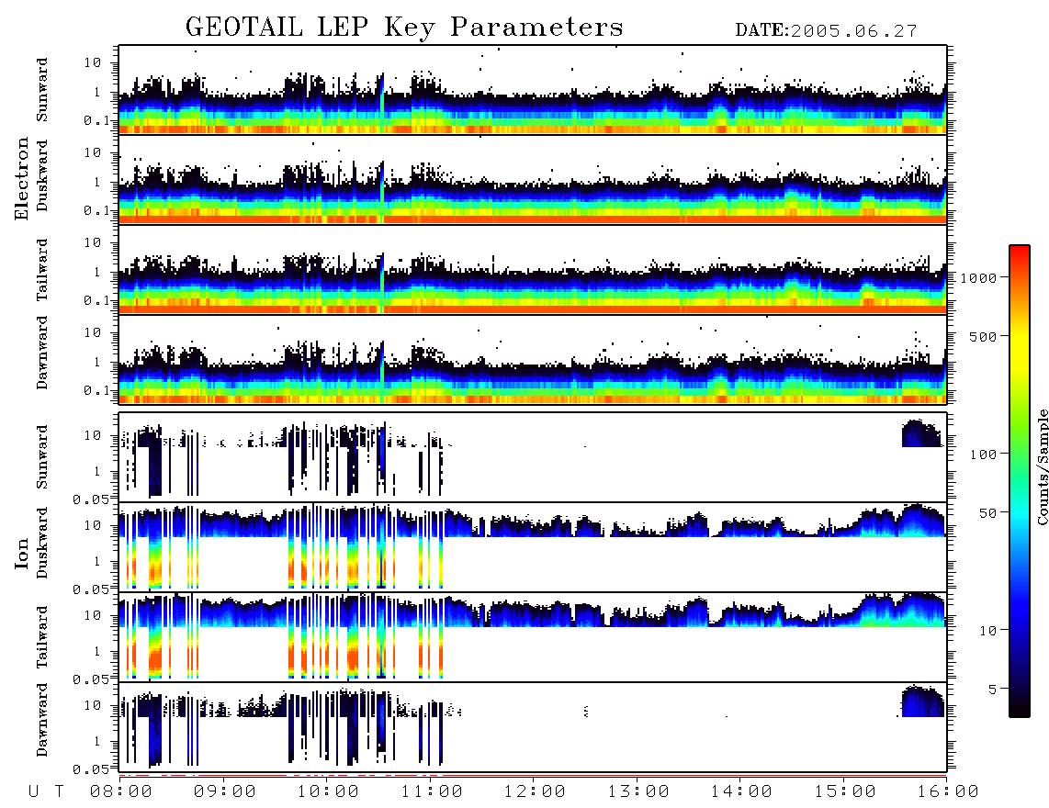Click the Ion Duskward panel label
Viewport: 1049px width, 808px height.
click(x=42, y=544)
